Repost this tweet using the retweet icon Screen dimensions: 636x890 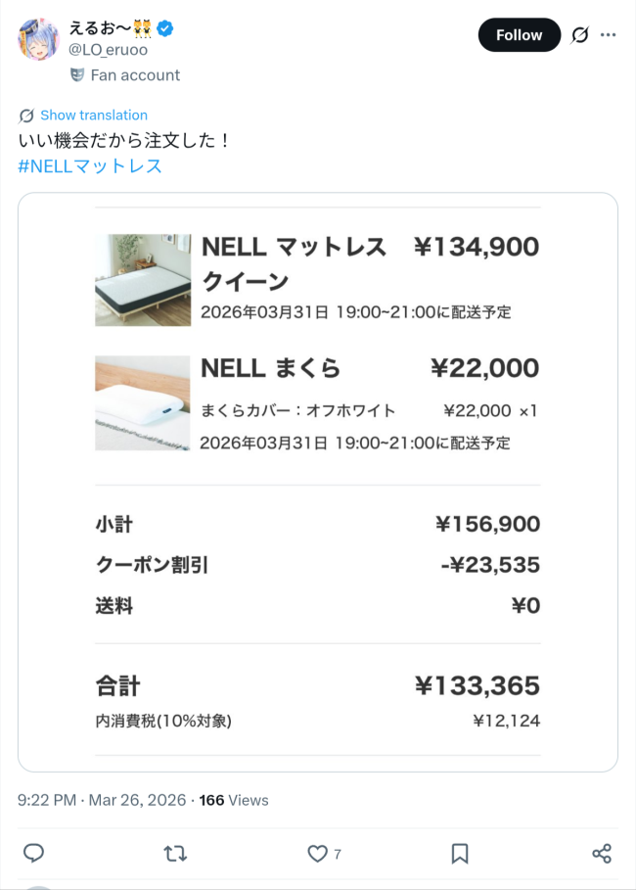tap(175, 854)
